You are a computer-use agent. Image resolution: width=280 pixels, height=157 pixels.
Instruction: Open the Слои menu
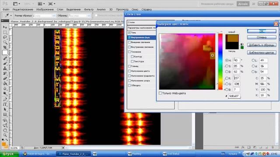tap(60, 9)
